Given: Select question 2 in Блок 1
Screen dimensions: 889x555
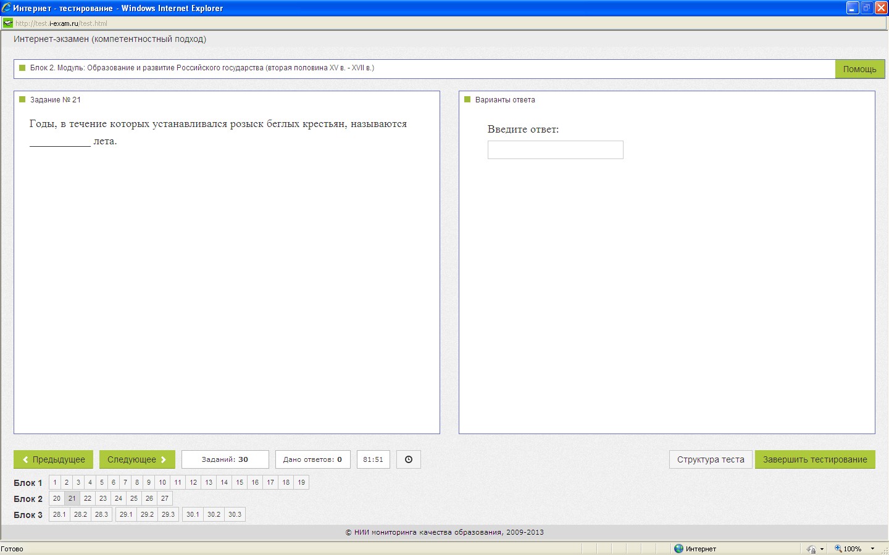Looking at the screenshot, I should pyautogui.click(x=67, y=482).
